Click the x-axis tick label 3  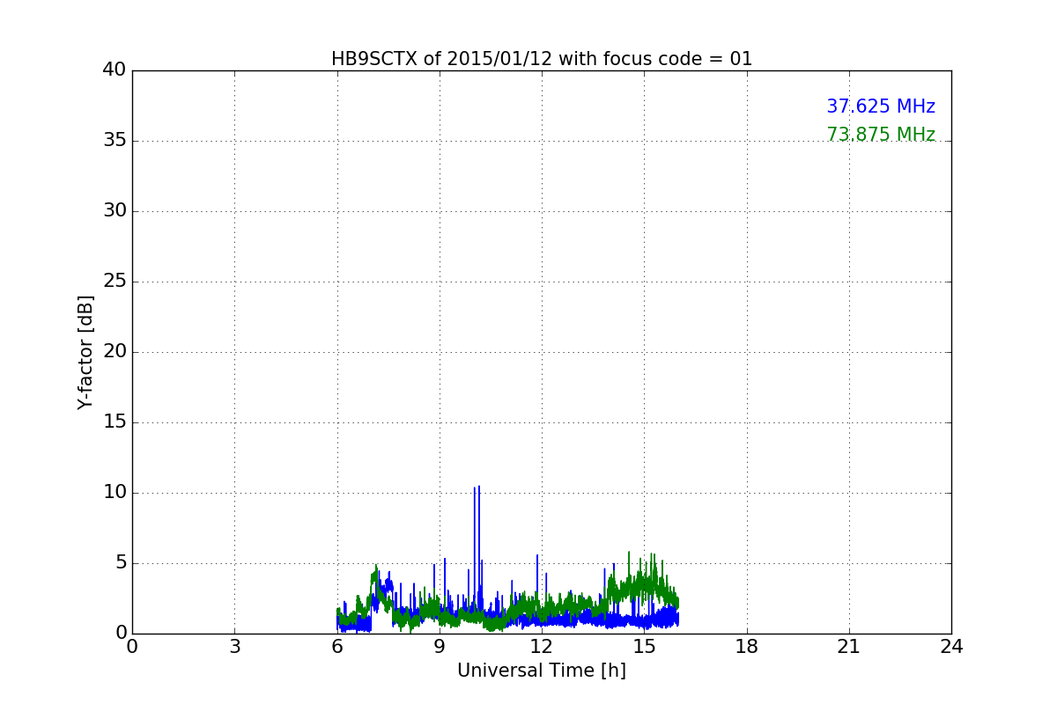pyautogui.click(x=234, y=647)
